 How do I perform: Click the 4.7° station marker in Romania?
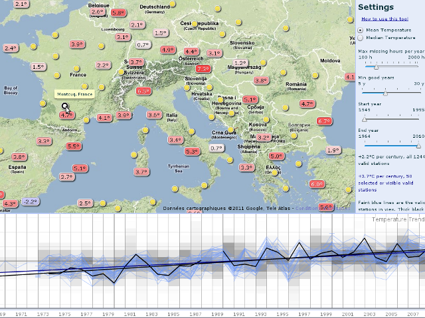pos(307,104)
